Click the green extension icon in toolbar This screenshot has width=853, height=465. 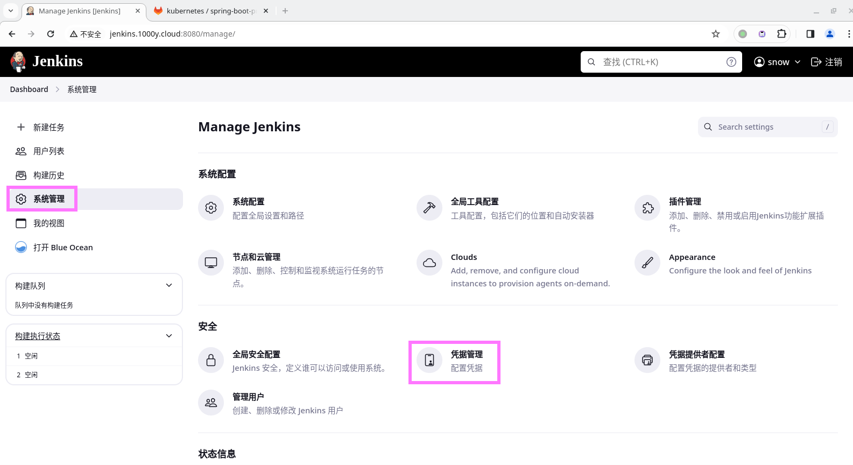tap(743, 34)
